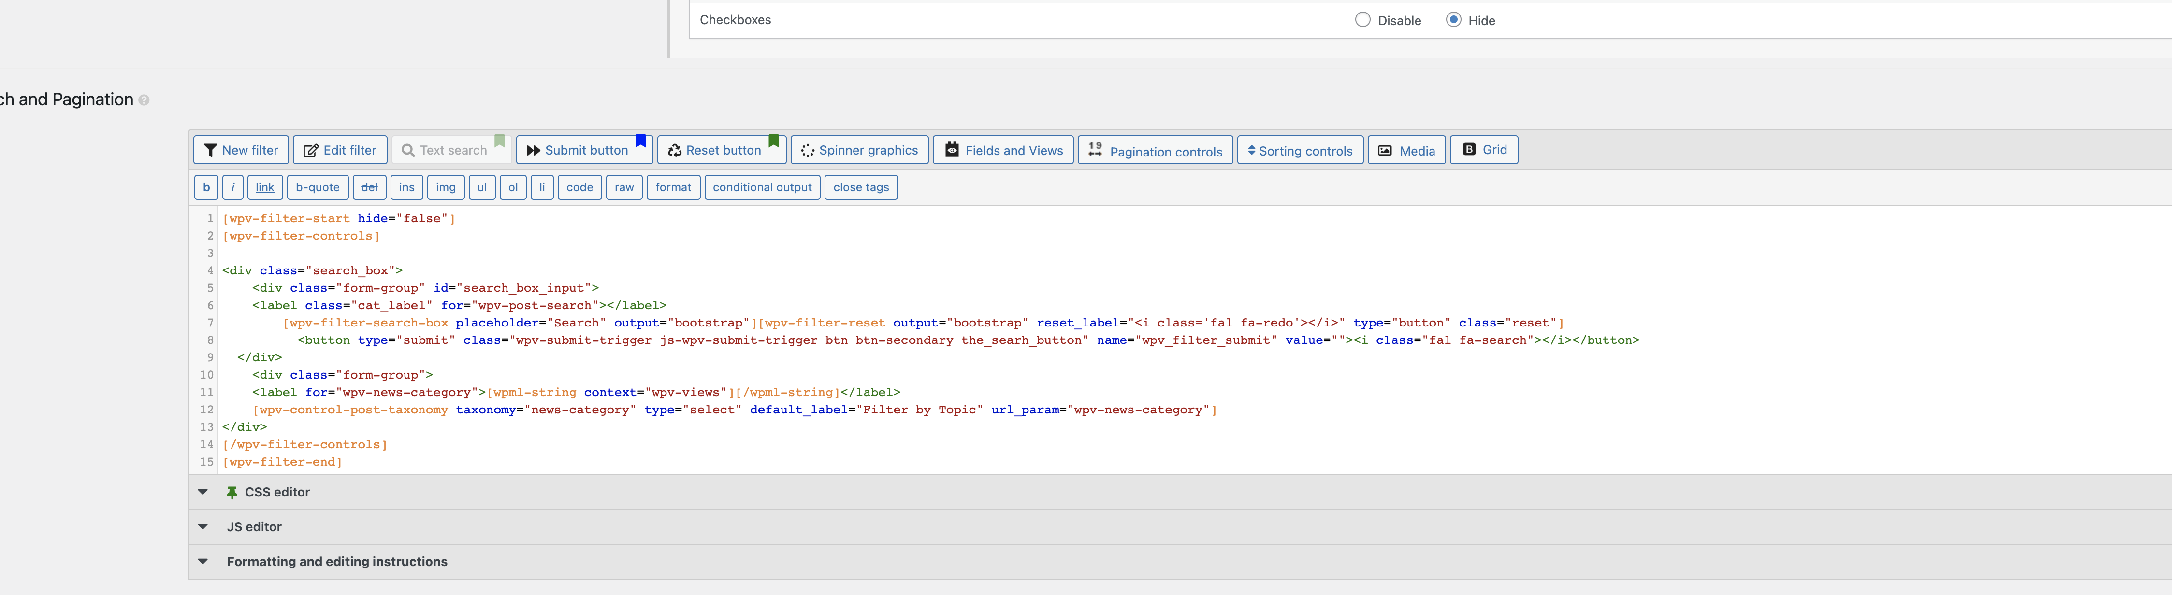This screenshot has width=2172, height=595.
Task: Insert an image with img quicktag
Action: (446, 187)
